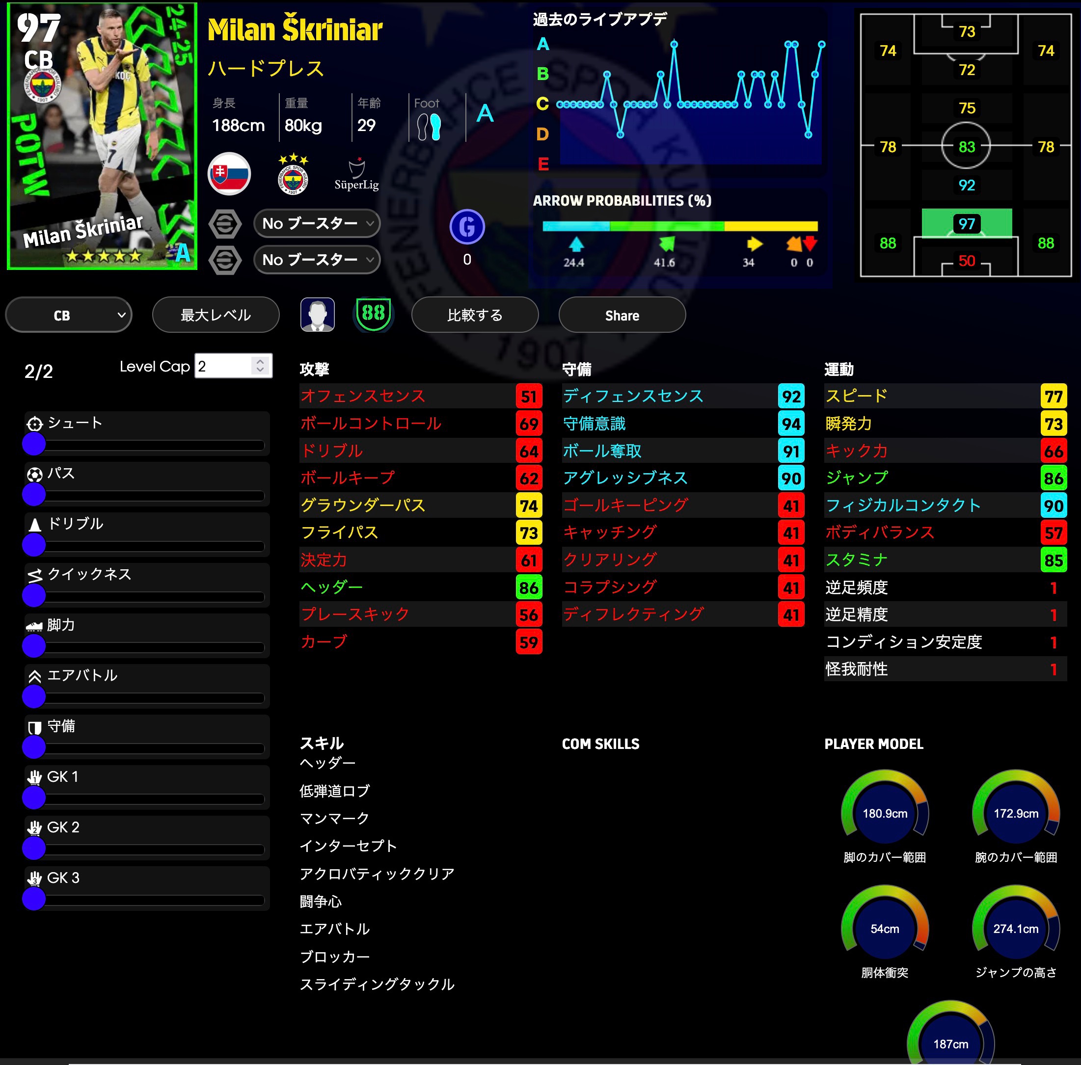Click the shooting target icon beside シュート
Viewport: 1081px width, 1065px height.
coord(35,424)
